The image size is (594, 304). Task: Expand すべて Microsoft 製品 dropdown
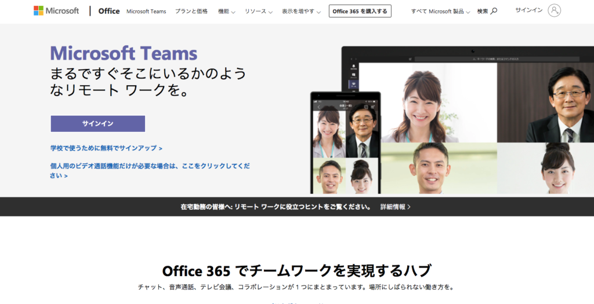[441, 12]
